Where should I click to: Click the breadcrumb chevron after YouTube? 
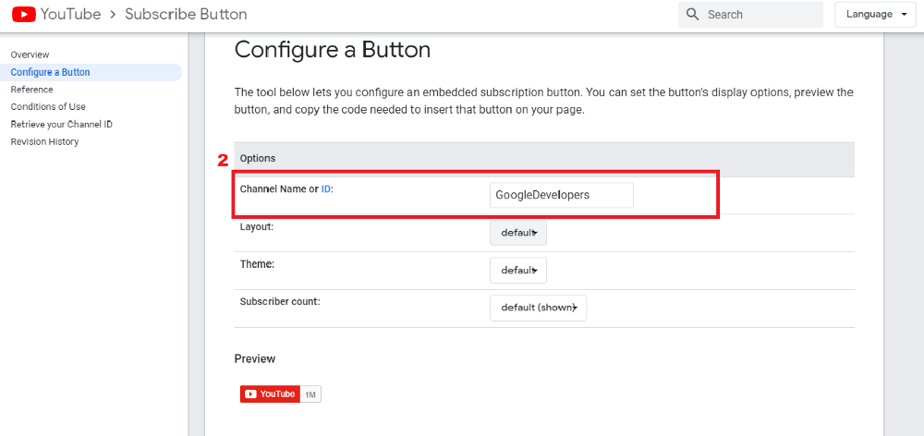coord(113,14)
